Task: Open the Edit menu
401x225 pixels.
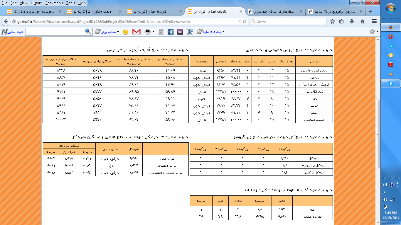Action: (x=14, y=3)
